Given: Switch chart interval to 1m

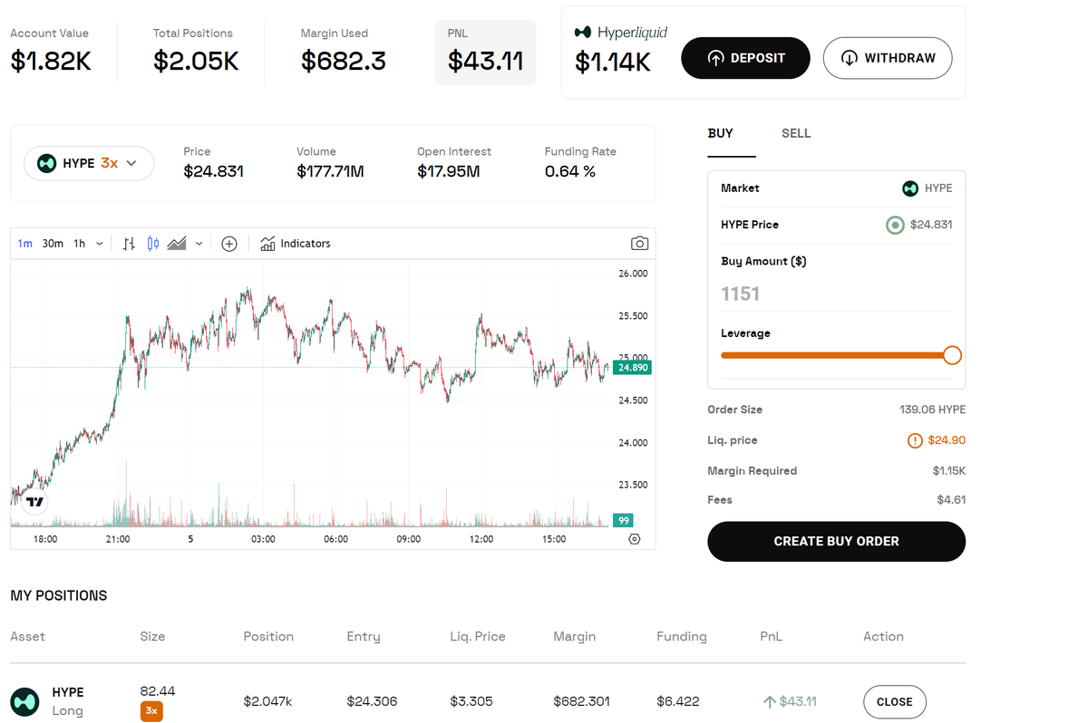Looking at the screenshot, I should (x=24, y=244).
